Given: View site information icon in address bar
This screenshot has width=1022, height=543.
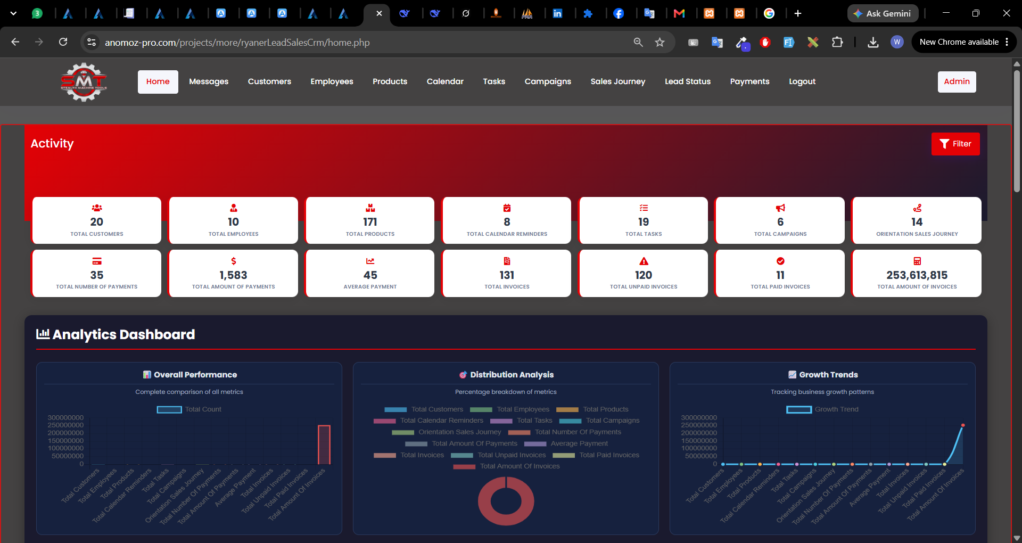Looking at the screenshot, I should 92,42.
